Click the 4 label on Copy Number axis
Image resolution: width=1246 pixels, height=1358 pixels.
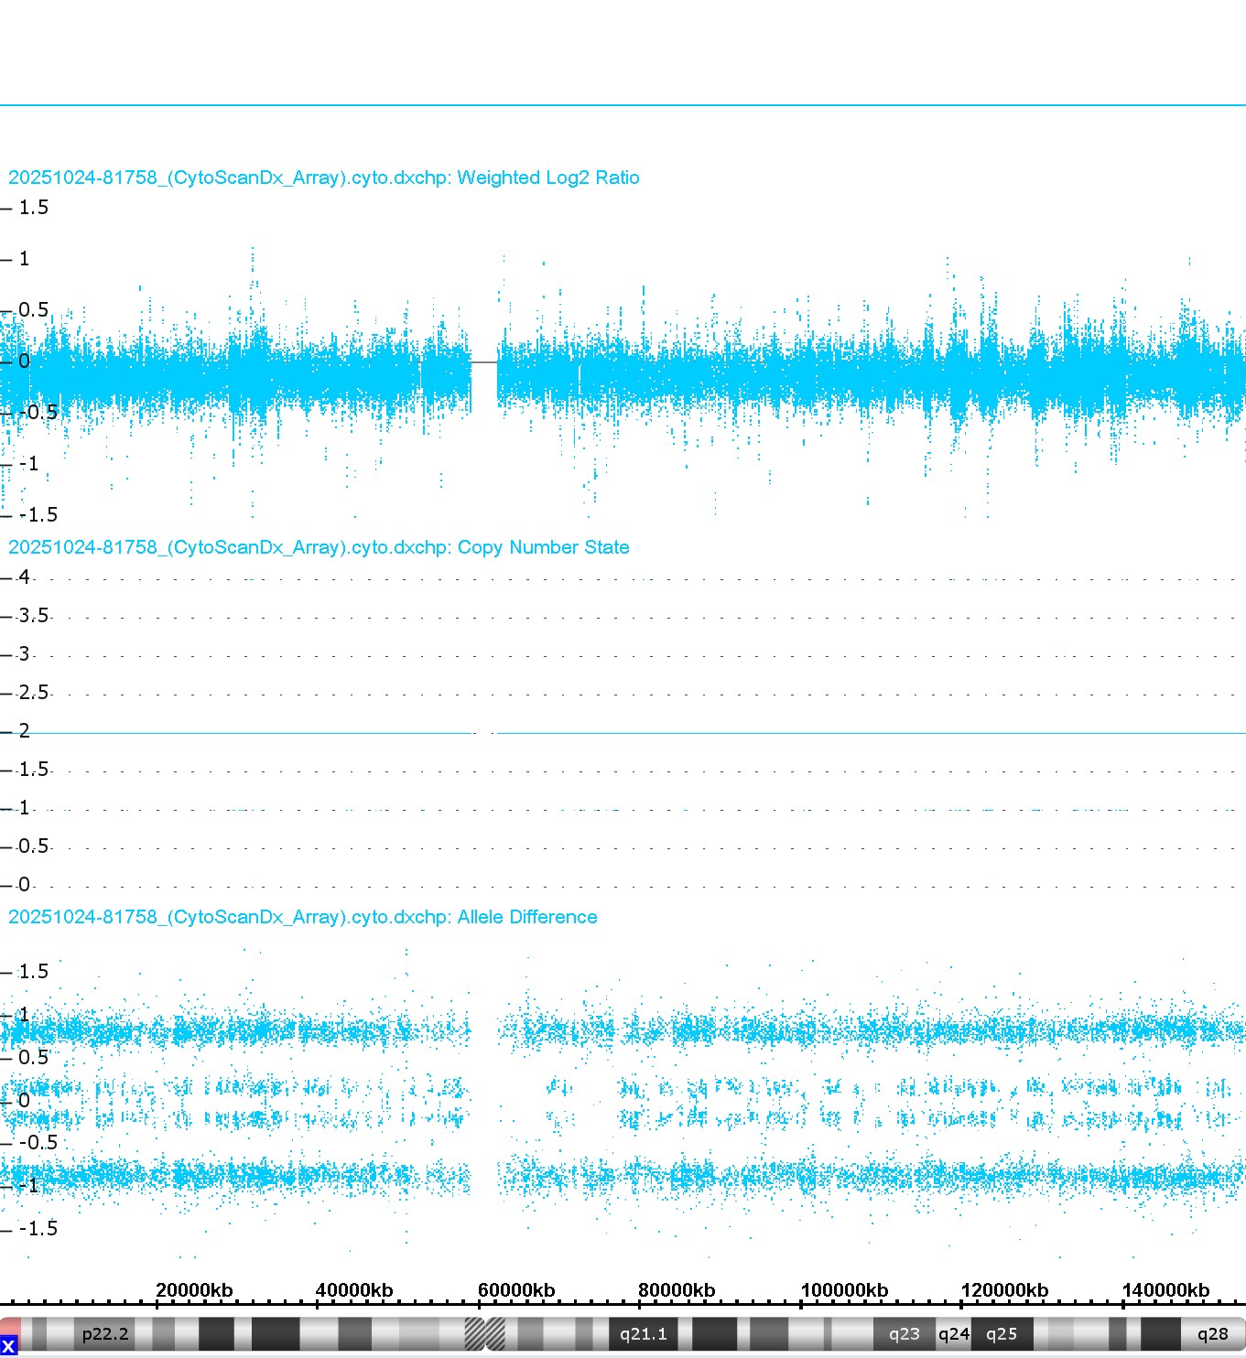click(x=24, y=577)
